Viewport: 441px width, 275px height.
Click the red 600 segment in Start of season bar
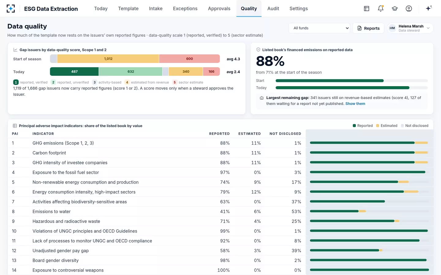(x=190, y=59)
